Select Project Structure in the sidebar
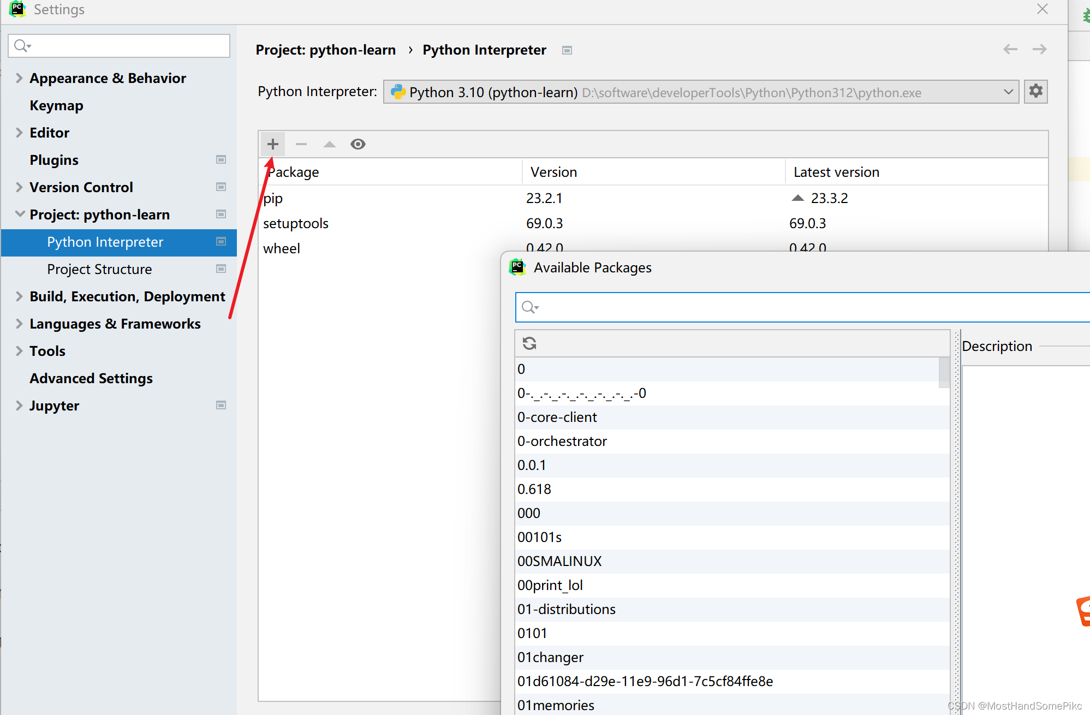Image resolution: width=1090 pixels, height=715 pixels. pyautogui.click(x=99, y=269)
